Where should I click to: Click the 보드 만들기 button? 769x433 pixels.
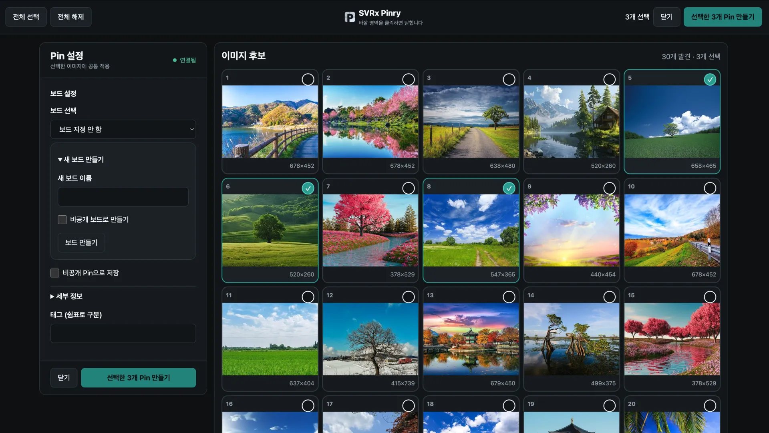point(81,243)
